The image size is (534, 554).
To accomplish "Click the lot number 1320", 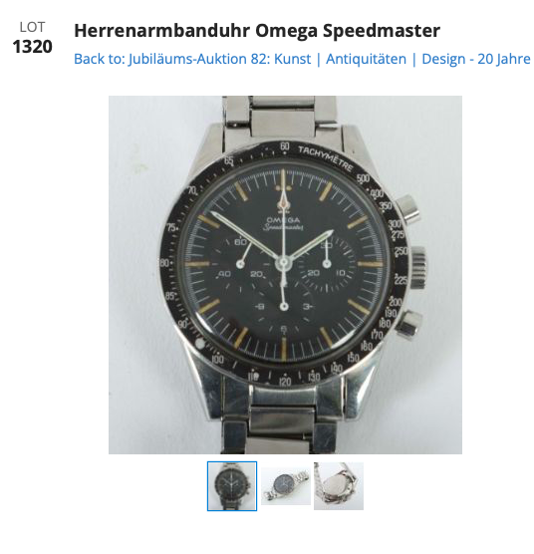I will 32,47.
